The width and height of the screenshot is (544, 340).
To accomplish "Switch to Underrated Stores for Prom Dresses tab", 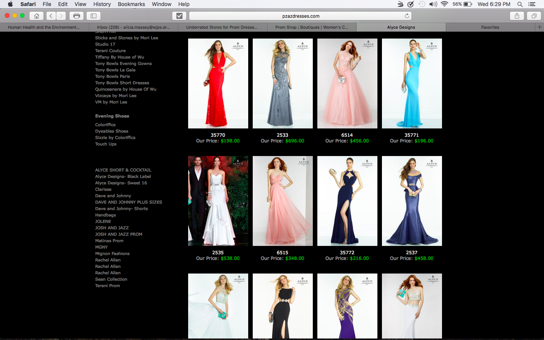I will [223, 27].
